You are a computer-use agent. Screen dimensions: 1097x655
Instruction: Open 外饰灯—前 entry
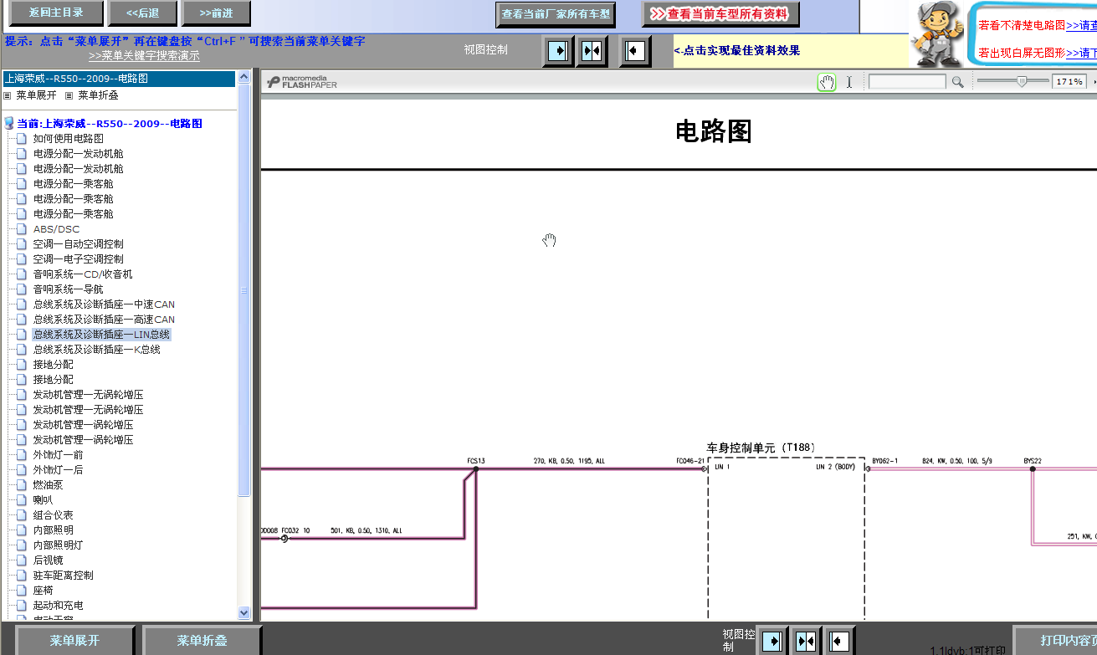coord(59,454)
